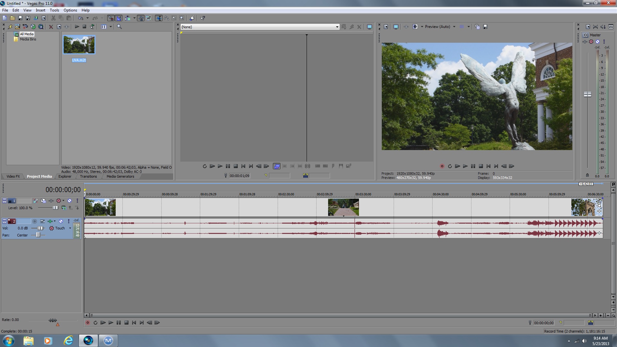617x347 pixels.
Task: Select All Media tree item
Action: point(27,34)
